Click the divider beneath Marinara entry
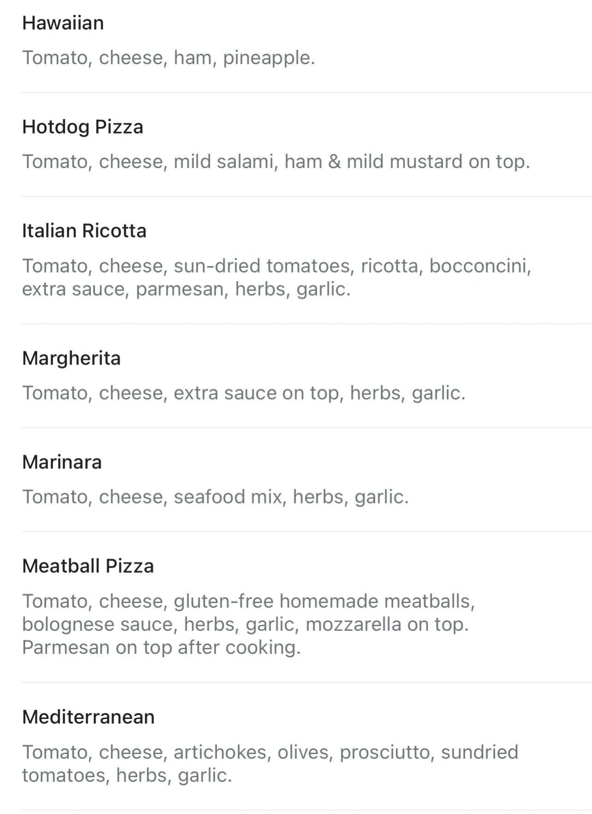Viewport: 592px width, 814px height. (x=307, y=532)
